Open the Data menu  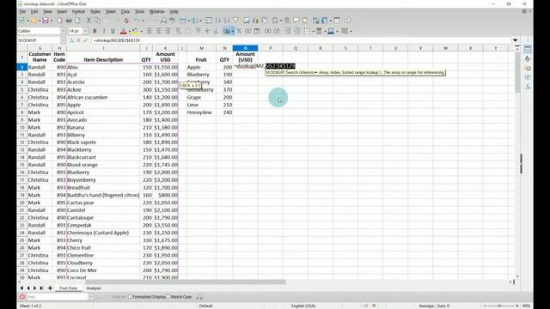(125, 11)
